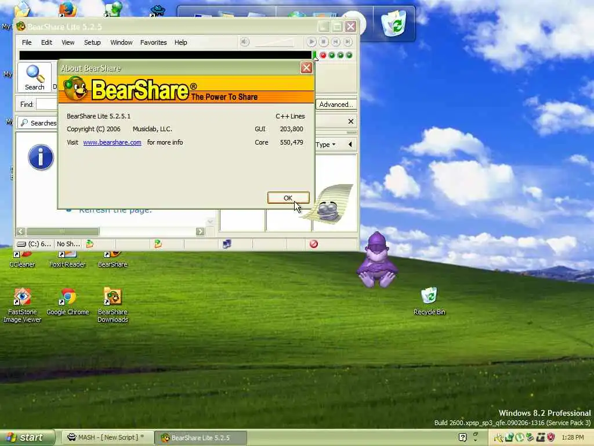
Task: Open the Favorites menu
Action: pos(153,42)
